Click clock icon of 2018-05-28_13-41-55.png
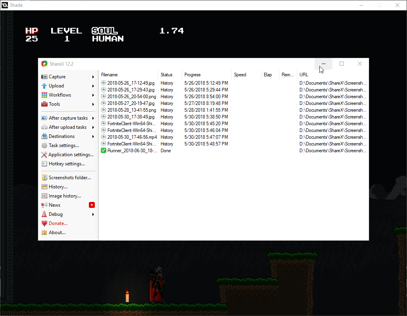This screenshot has width=407, height=316. pyautogui.click(x=104, y=110)
